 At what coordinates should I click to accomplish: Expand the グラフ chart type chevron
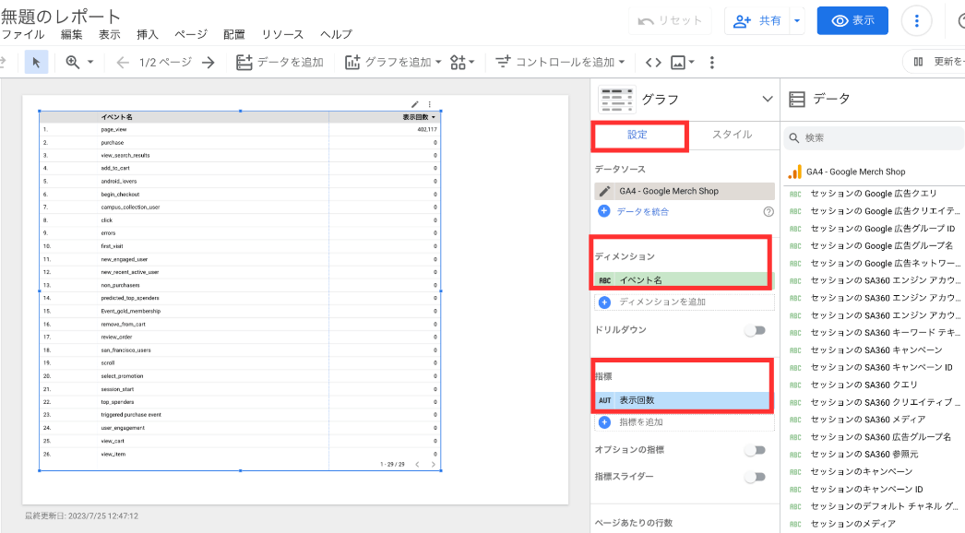[x=767, y=99]
